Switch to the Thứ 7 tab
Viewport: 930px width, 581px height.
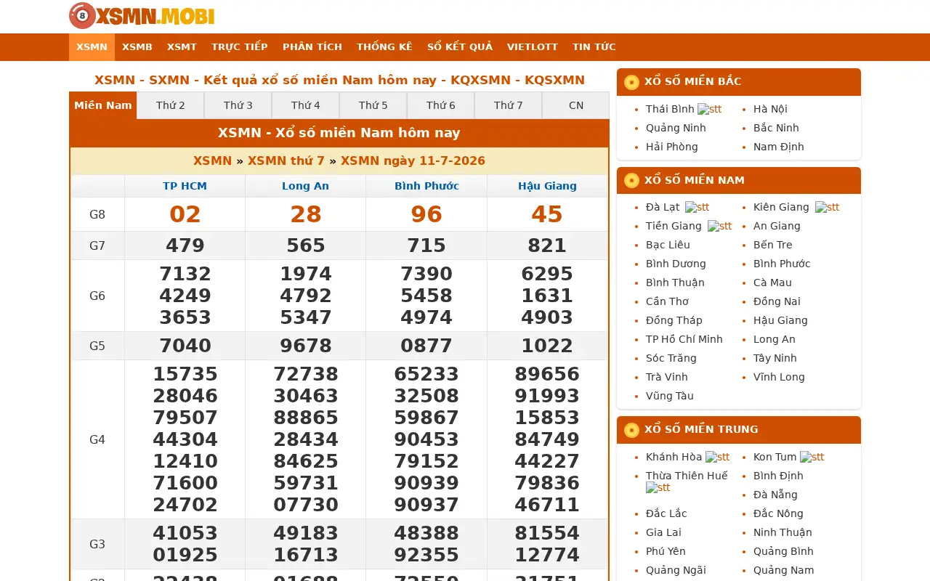tap(509, 105)
